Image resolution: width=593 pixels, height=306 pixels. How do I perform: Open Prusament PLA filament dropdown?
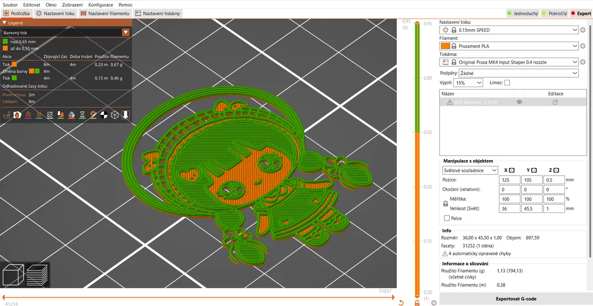(x=510, y=46)
